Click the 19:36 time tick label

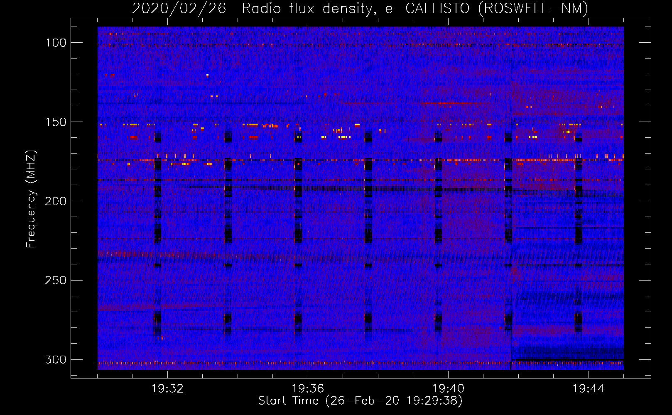tap(308, 389)
